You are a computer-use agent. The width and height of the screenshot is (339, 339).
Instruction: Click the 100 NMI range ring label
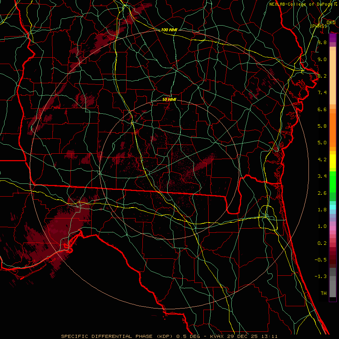coord(169,30)
